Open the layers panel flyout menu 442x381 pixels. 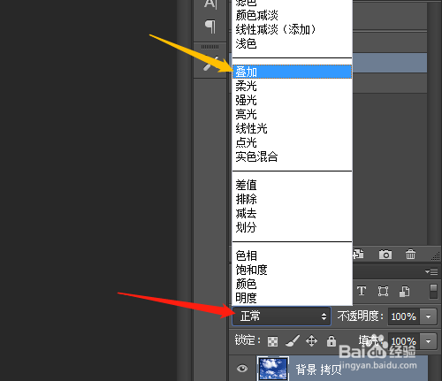click(431, 271)
